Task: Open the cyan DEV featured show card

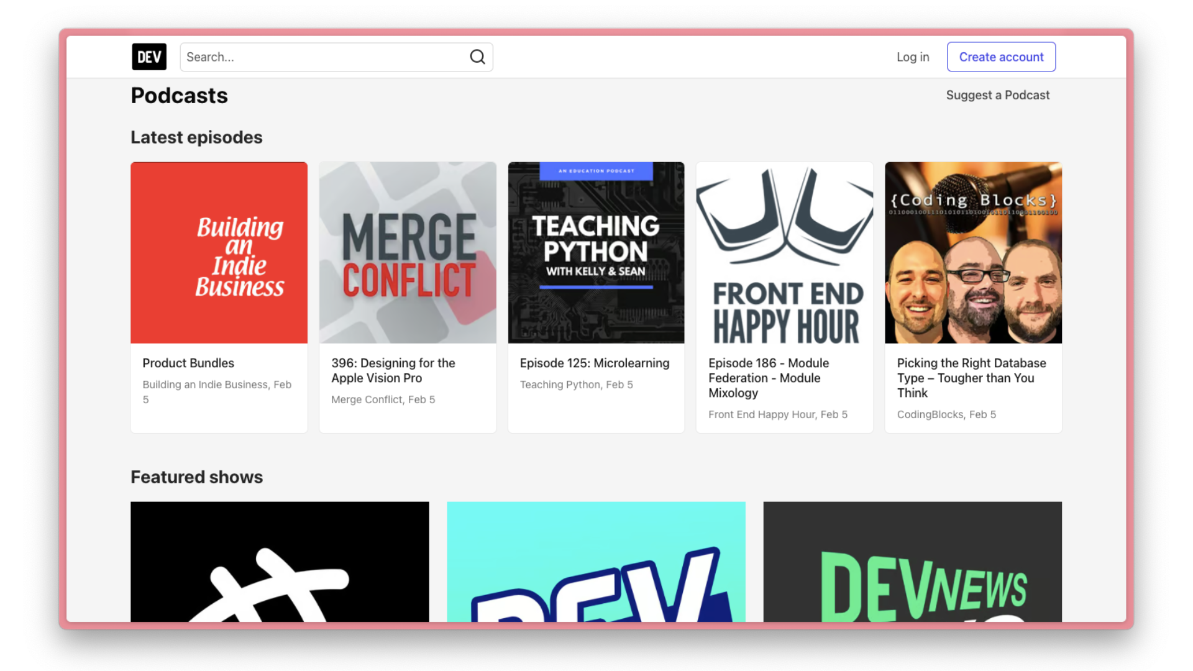Action: [x=596, y=562]
